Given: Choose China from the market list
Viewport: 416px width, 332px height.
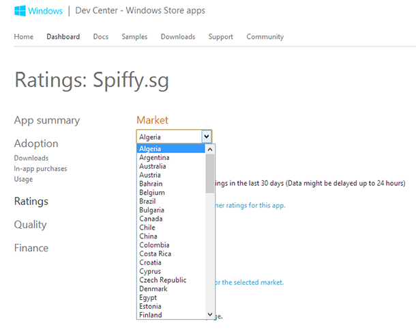Looking at the screenshot, I should 171,236.
